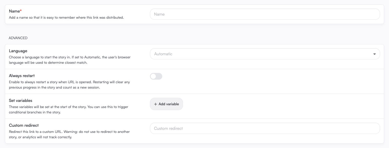Click the Name input field

tap(264, 14)
